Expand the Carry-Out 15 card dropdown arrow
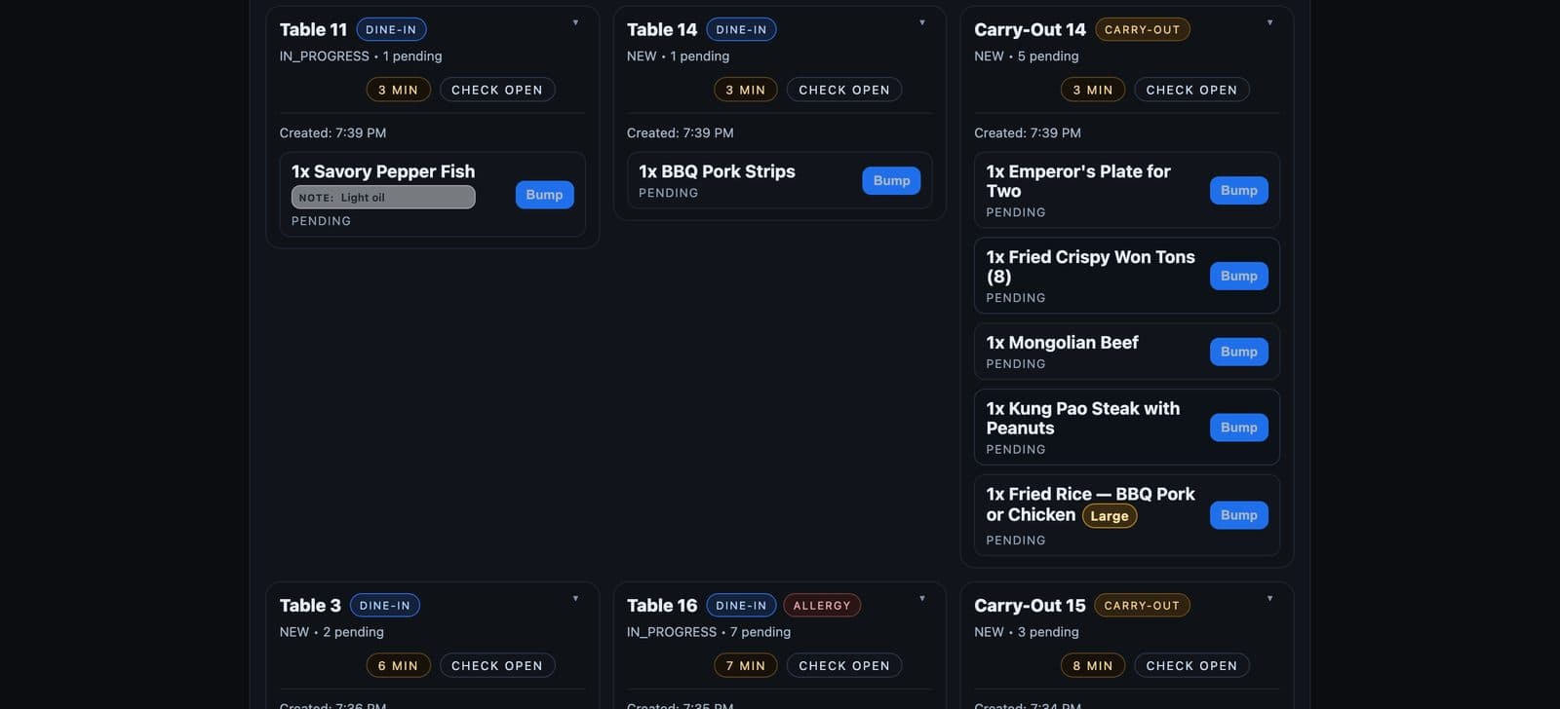1560x709 pixels. pos(1269,598)
